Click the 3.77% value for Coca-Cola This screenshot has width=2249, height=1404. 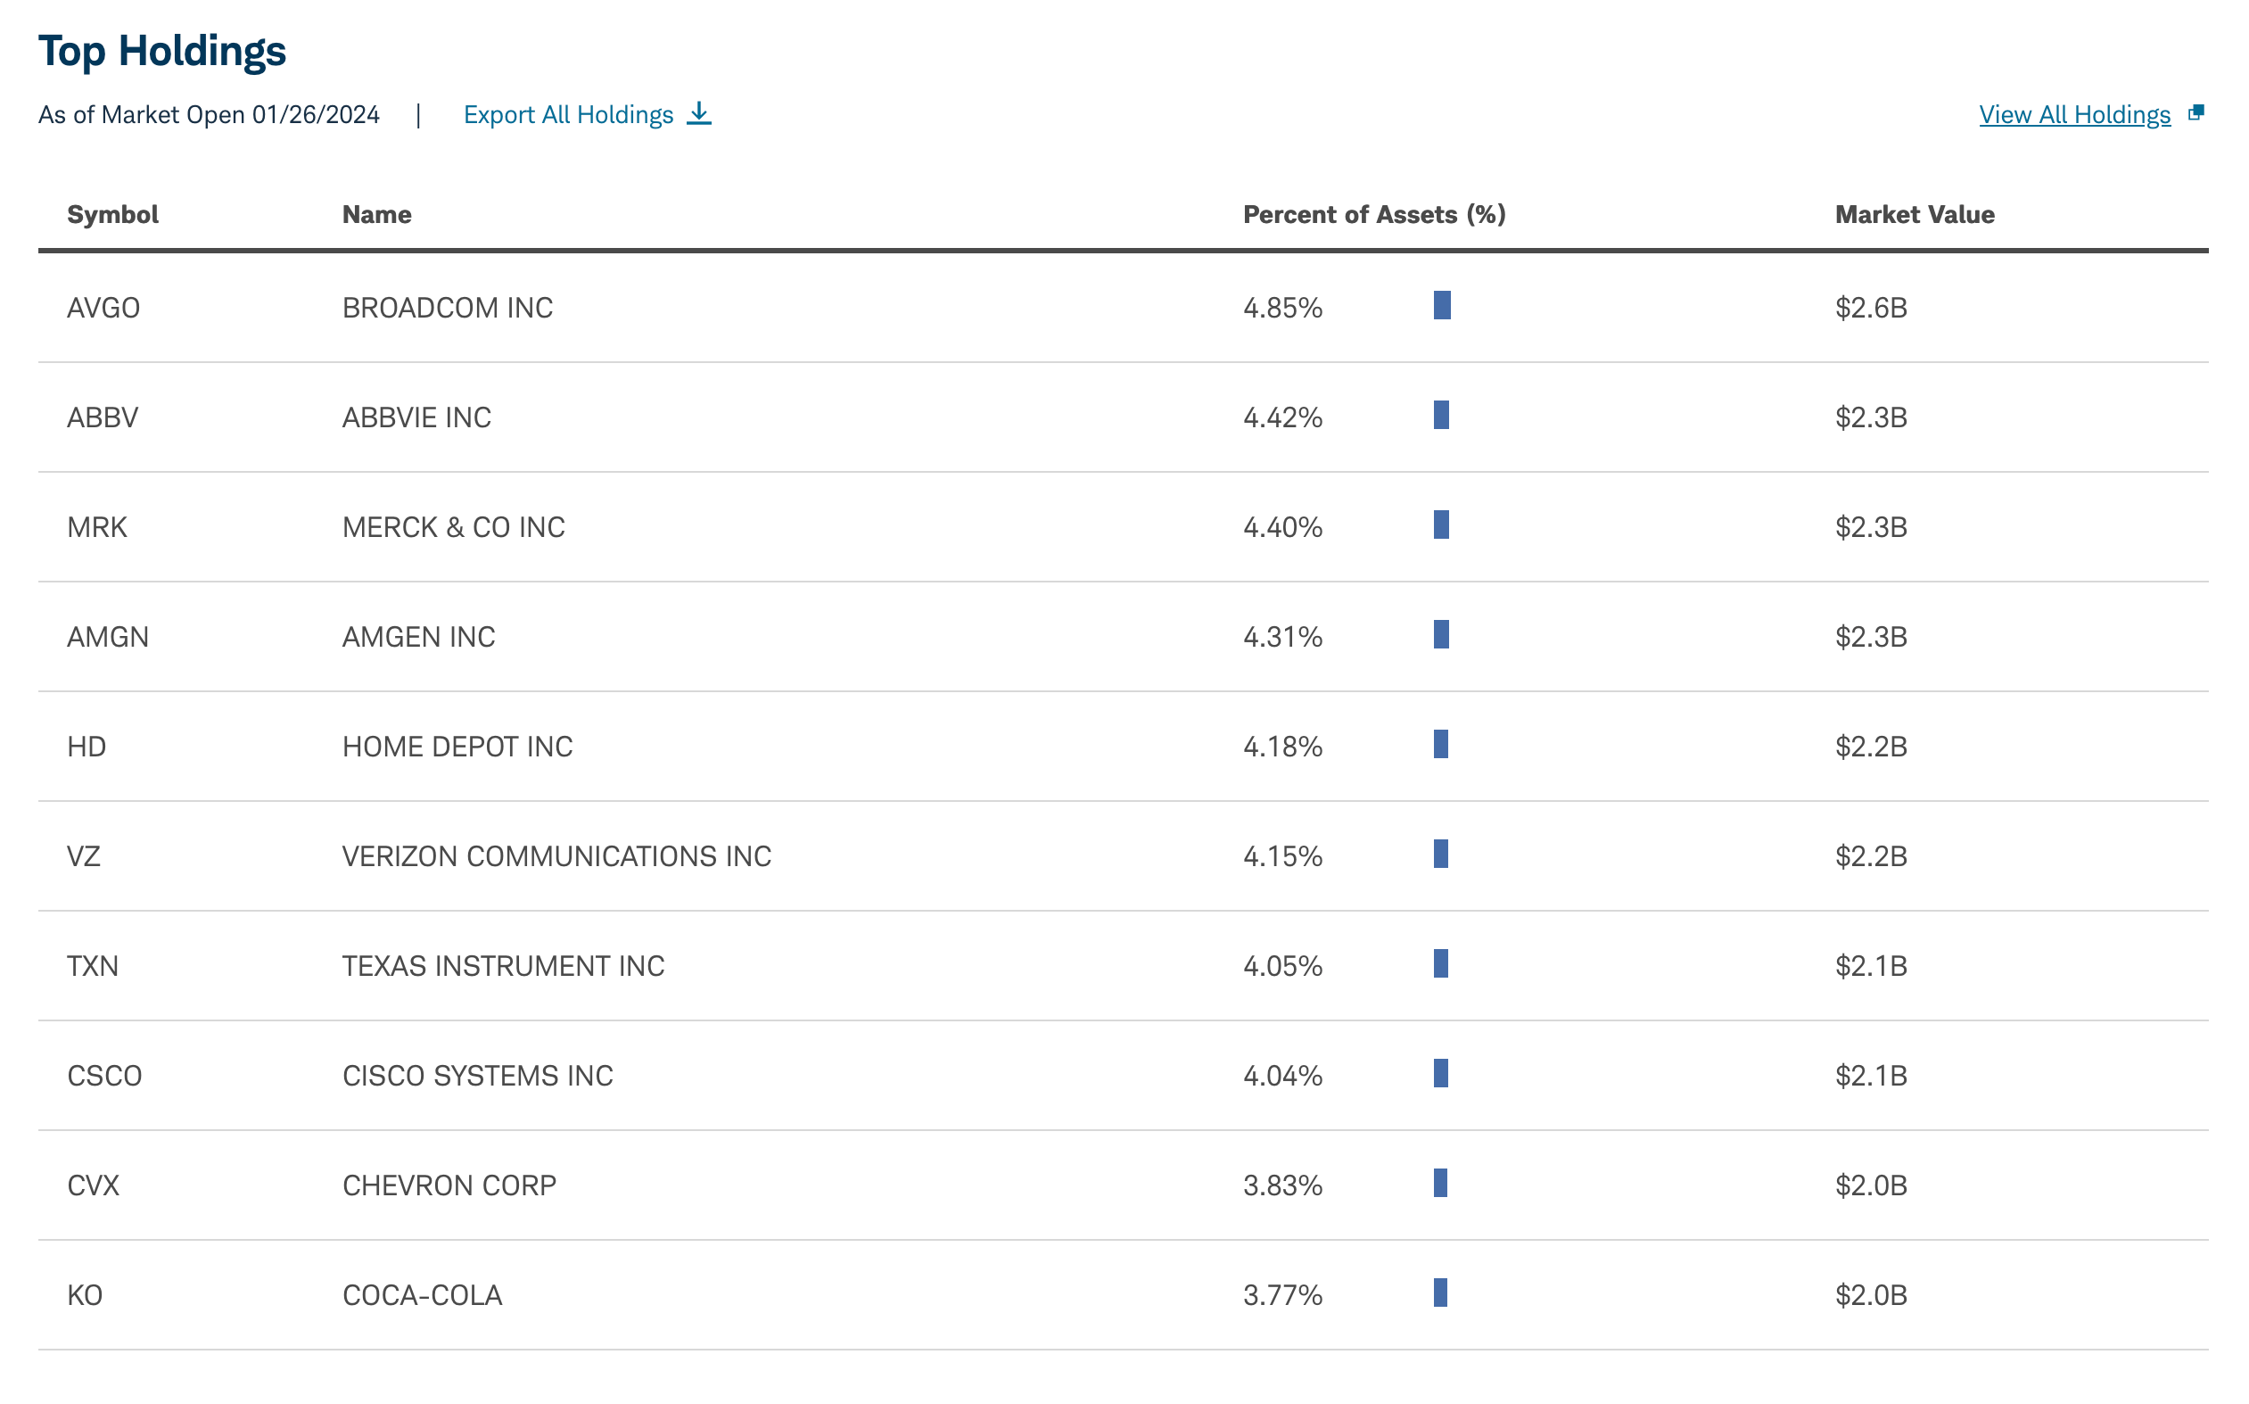click(1282, 1294)
